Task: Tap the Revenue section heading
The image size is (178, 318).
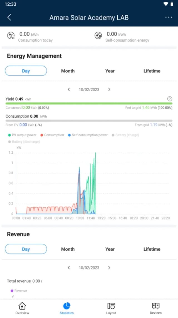Action: coord(18,234)
